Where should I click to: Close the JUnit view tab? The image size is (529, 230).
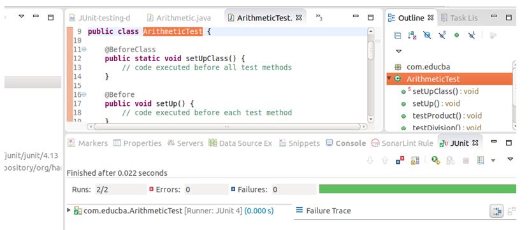(475, 143)
